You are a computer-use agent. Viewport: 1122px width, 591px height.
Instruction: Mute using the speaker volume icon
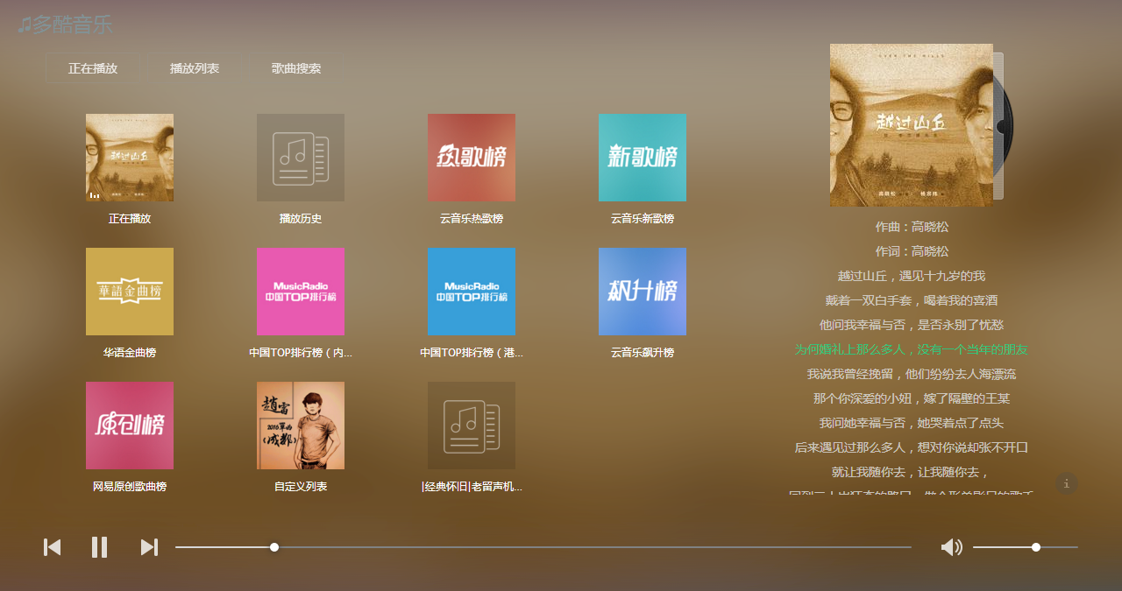click(951, 547)
